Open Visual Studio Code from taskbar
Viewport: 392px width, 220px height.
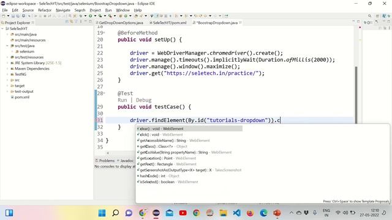tap(237, 213)
